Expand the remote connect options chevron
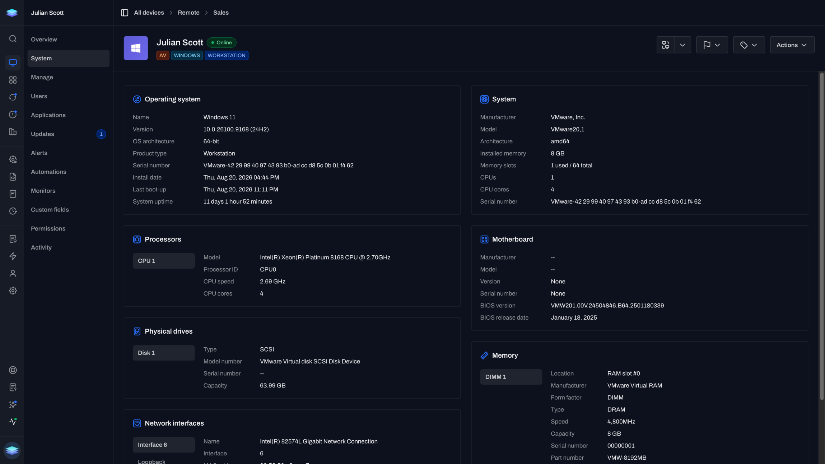Viewport: 825px width, 464px height. tap(682, 45)
